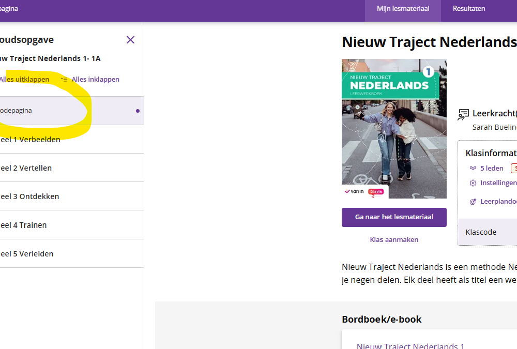Click the Ga naar het lesmateriaal button
The height and width of the screenshot is (349, 517).
(393, 217)
